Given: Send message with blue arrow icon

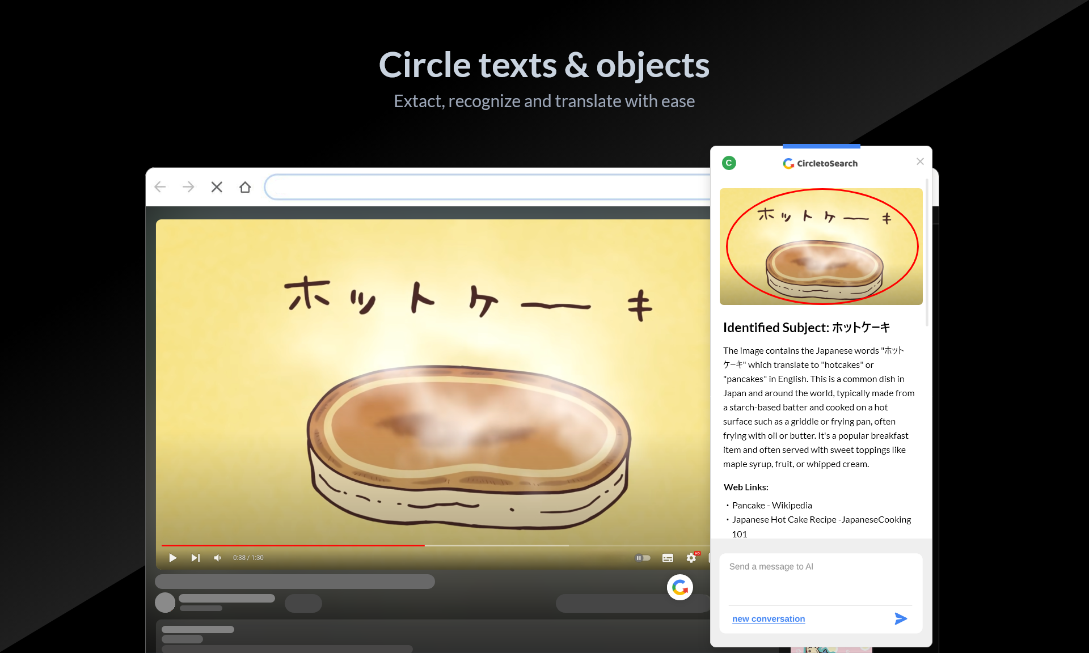Looking at the screenshot, I should [901, 618].
